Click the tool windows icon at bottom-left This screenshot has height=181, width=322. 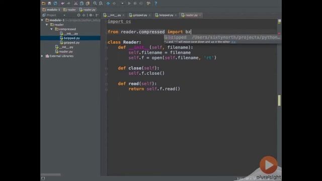[x=43, y=178]
